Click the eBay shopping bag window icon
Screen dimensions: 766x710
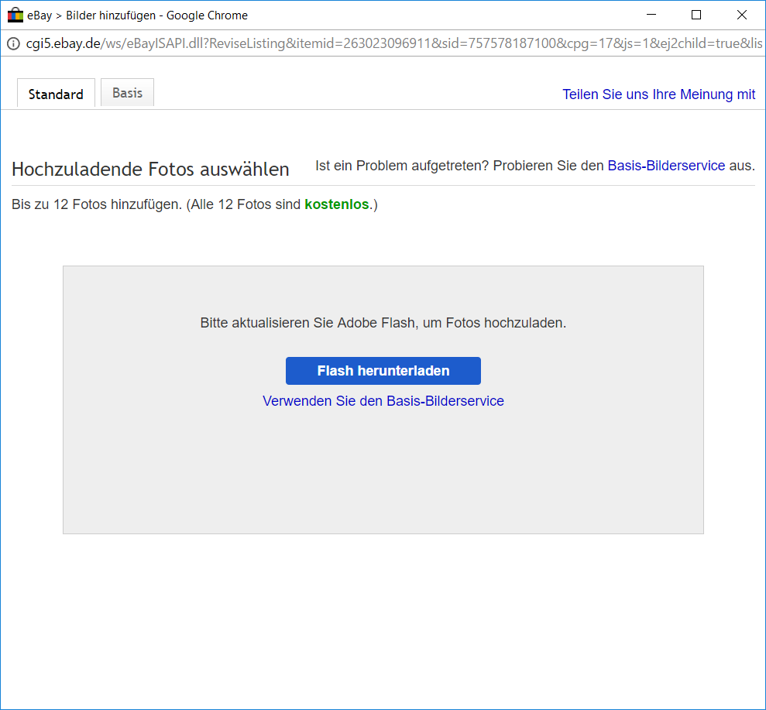tap(15, 15)
